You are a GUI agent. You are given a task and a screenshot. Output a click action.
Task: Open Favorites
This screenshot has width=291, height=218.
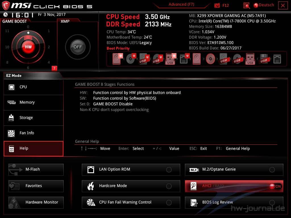(36, 186)
